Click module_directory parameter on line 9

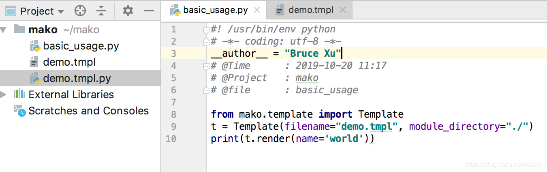click(454, 127)
